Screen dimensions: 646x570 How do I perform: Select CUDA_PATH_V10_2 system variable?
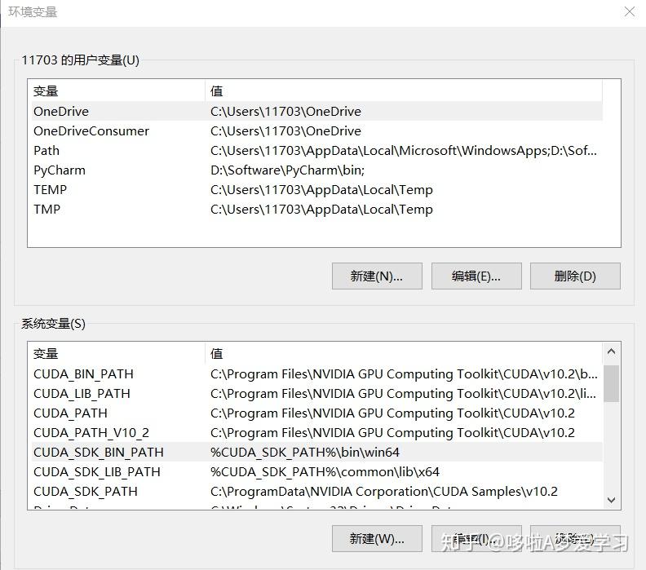tap(91, 433)
